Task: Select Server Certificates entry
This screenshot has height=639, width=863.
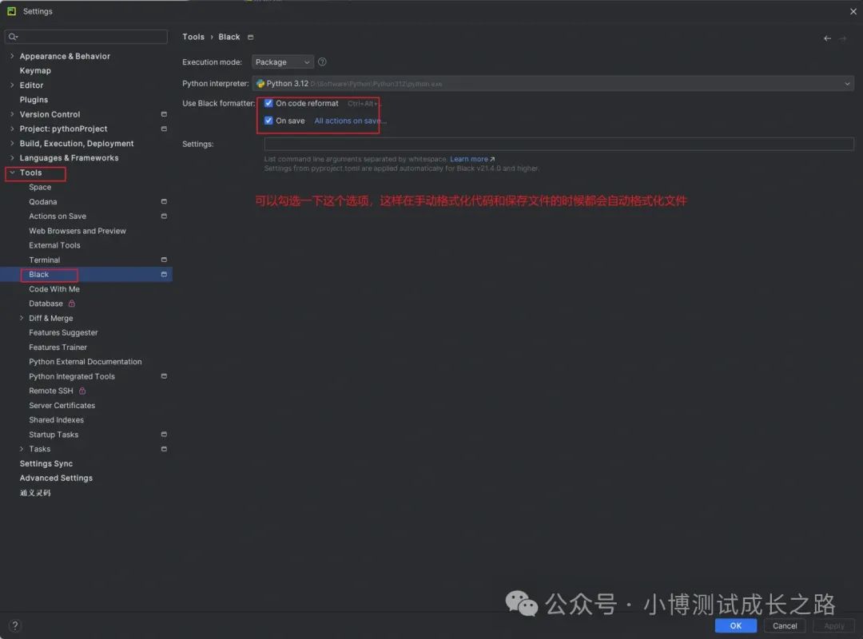Action: tap(62, 406)
